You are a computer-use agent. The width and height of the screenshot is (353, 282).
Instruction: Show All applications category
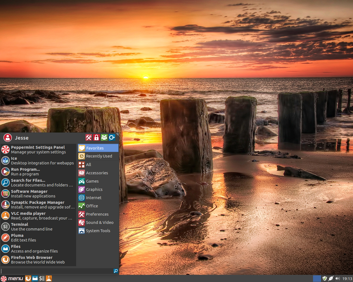pos(98,164)
